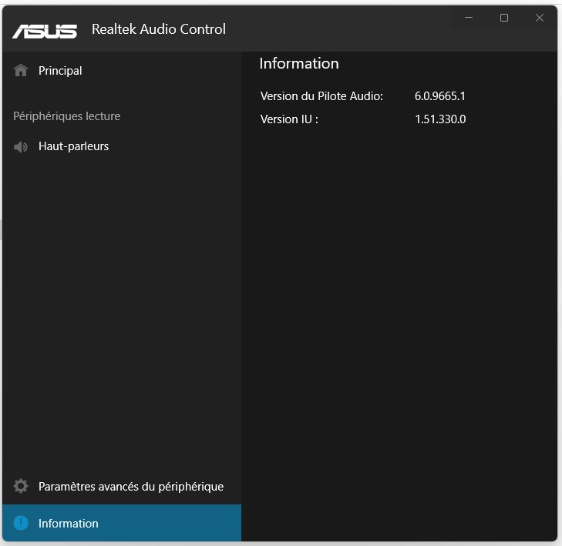This screenshot has height=546, width=562.
Task: Click the Realtek Audio Control title text
Action: click(159, 29)
